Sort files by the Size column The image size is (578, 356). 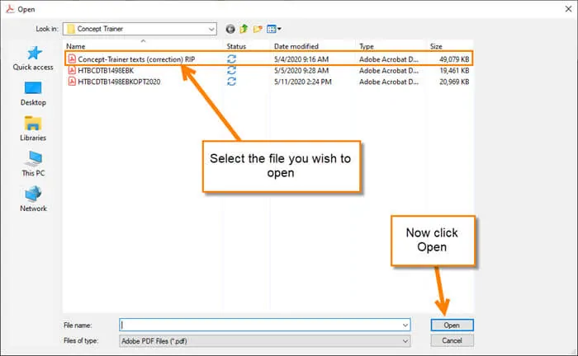coord(436,46)
